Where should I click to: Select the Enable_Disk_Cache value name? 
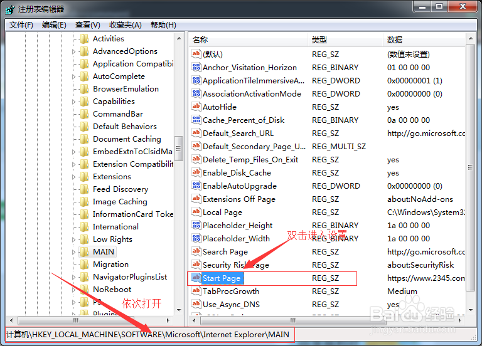pos(237,173)
